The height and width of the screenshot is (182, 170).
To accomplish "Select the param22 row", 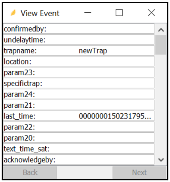I will 79,127.
